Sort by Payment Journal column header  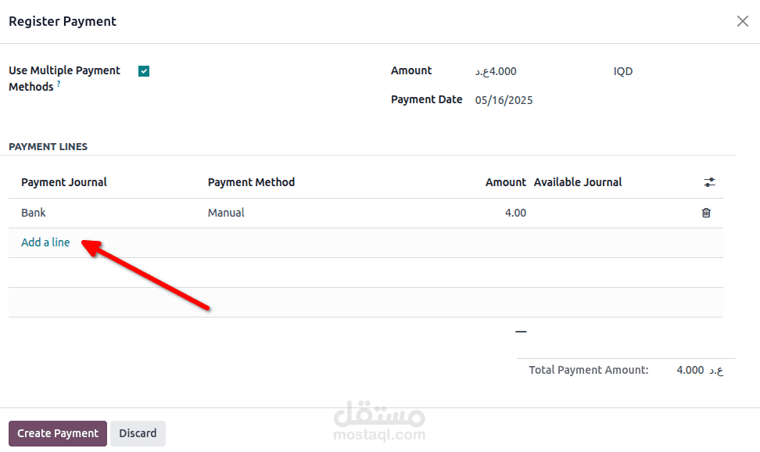click(x=64, y=182)
